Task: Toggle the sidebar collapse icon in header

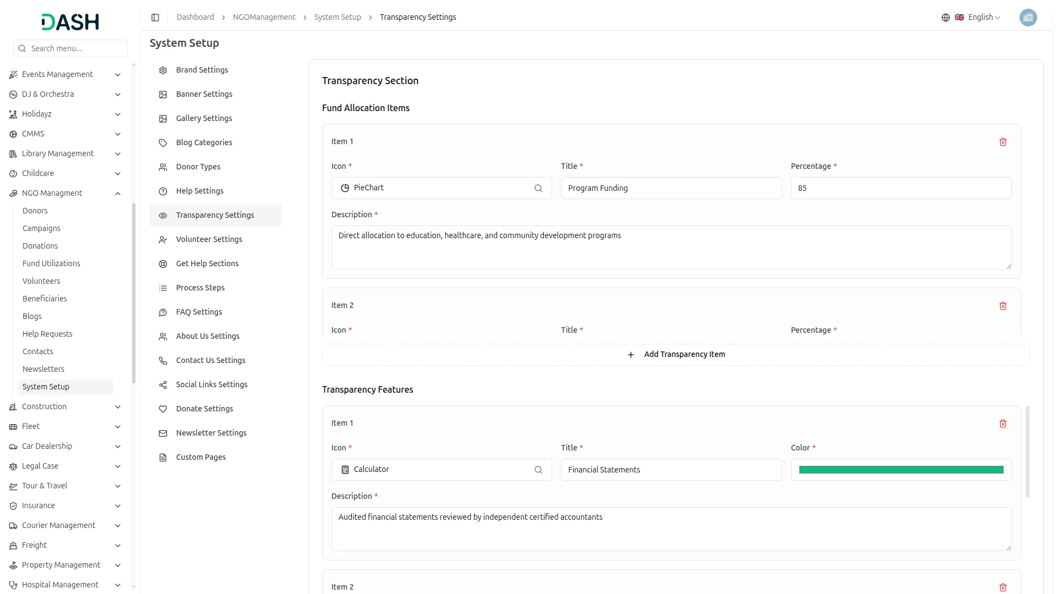Action: (155, 18)
